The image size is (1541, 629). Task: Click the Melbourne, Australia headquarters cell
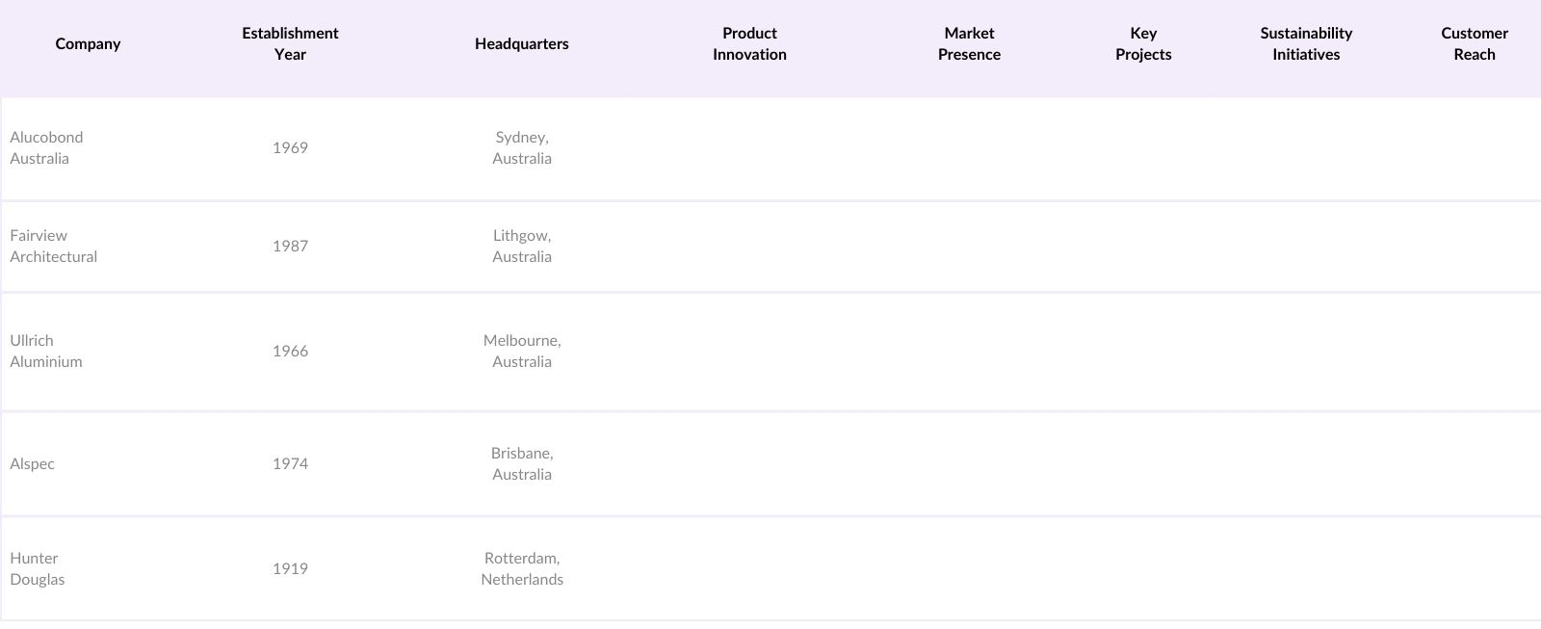(522, 351)
